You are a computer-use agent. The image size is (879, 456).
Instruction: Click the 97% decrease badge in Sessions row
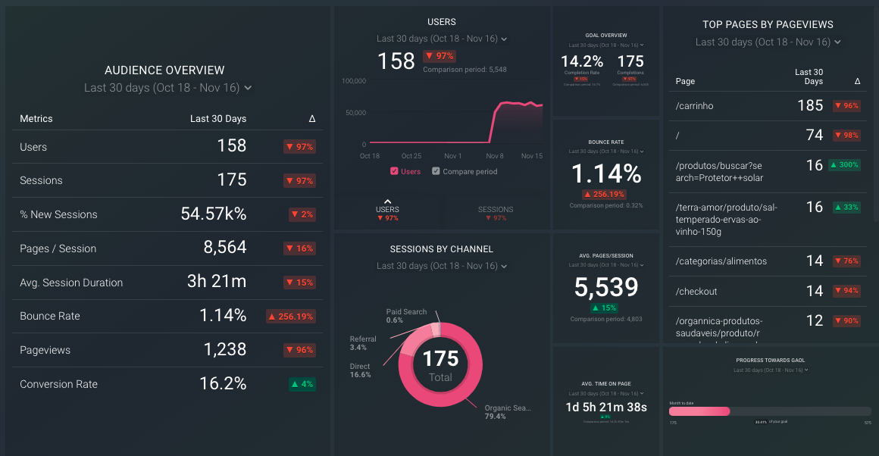coord(299,180)
